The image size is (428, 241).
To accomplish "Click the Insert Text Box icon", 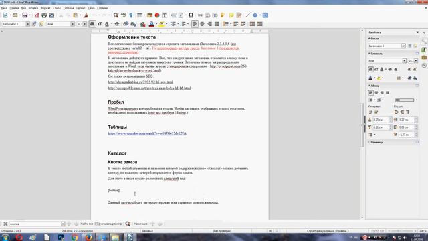I will coord(165,15).
